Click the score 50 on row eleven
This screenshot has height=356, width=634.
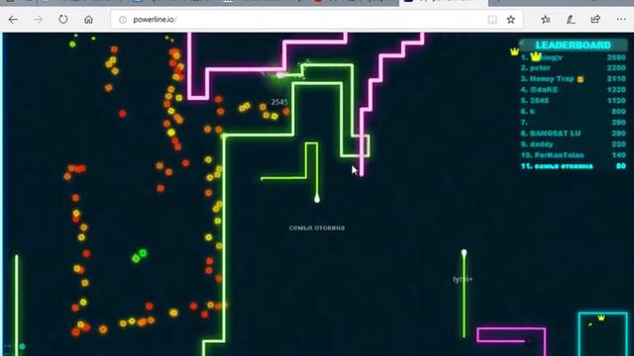[x=621, y=166]
